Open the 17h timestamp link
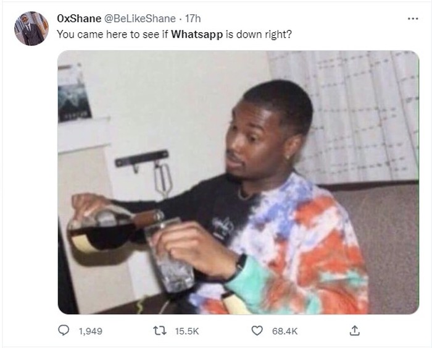This screenshot has width=432, height=348. coord(193,19)
